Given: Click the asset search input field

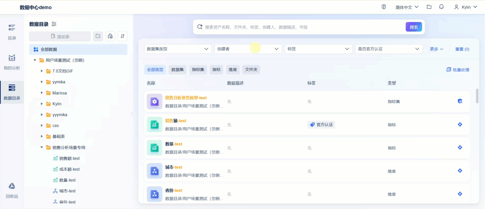Looking at the screenshot, I should (x=302, y=27).
